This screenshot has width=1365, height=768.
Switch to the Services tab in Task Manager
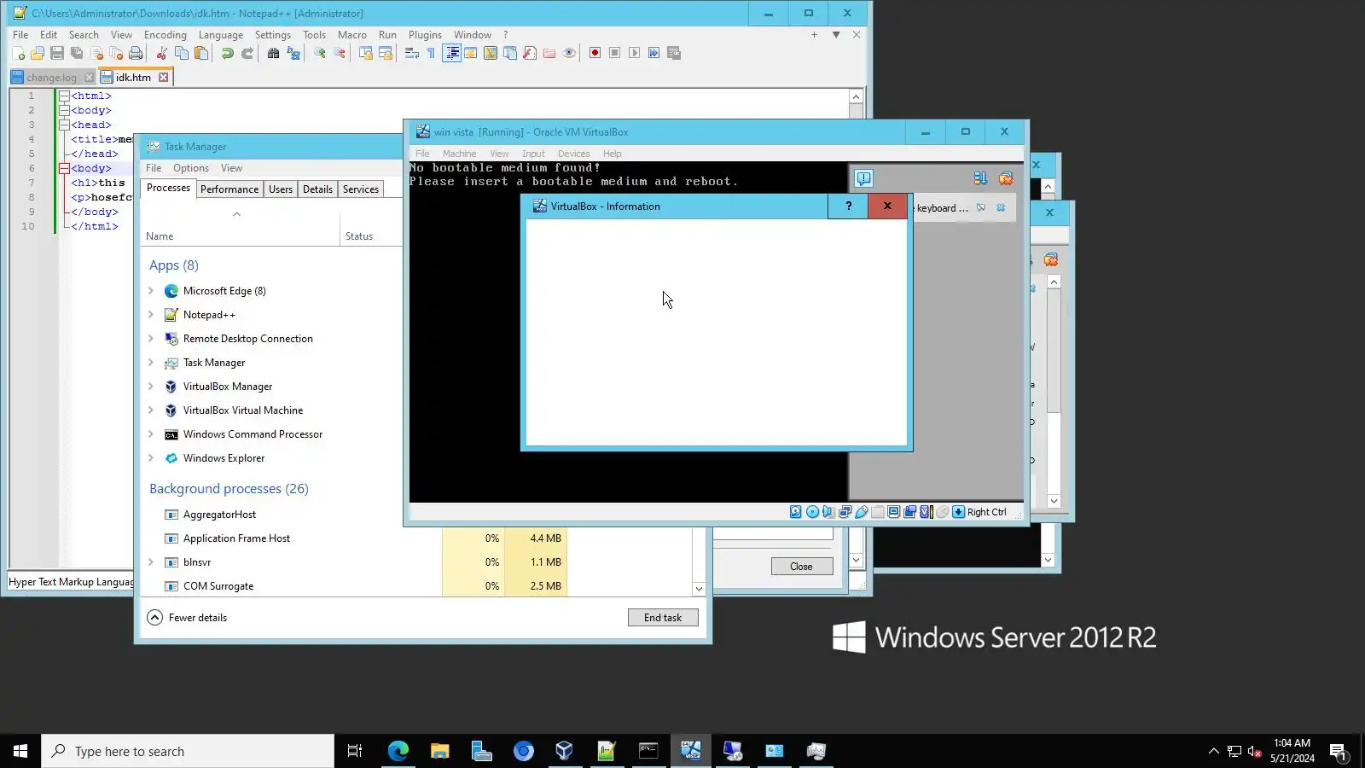point(361,189)
